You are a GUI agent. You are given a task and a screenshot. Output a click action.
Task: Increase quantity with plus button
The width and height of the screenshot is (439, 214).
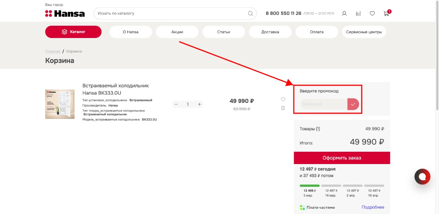200,104
